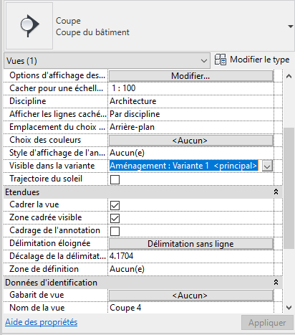The width and height of the screenshot is (295, 335).
Task: Open the Aide des propriétés link
Action: tap(42, 322)
